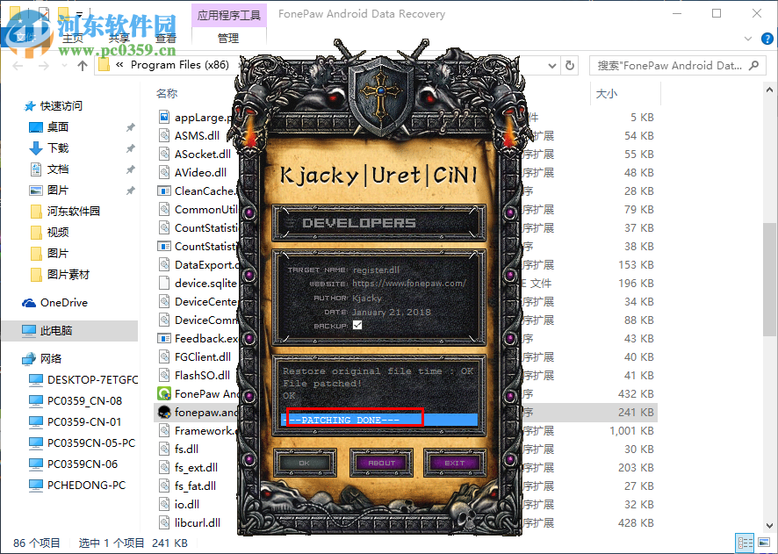Refresh the current folder view
The height and width of the screenshot is (554, 778).
570,66
